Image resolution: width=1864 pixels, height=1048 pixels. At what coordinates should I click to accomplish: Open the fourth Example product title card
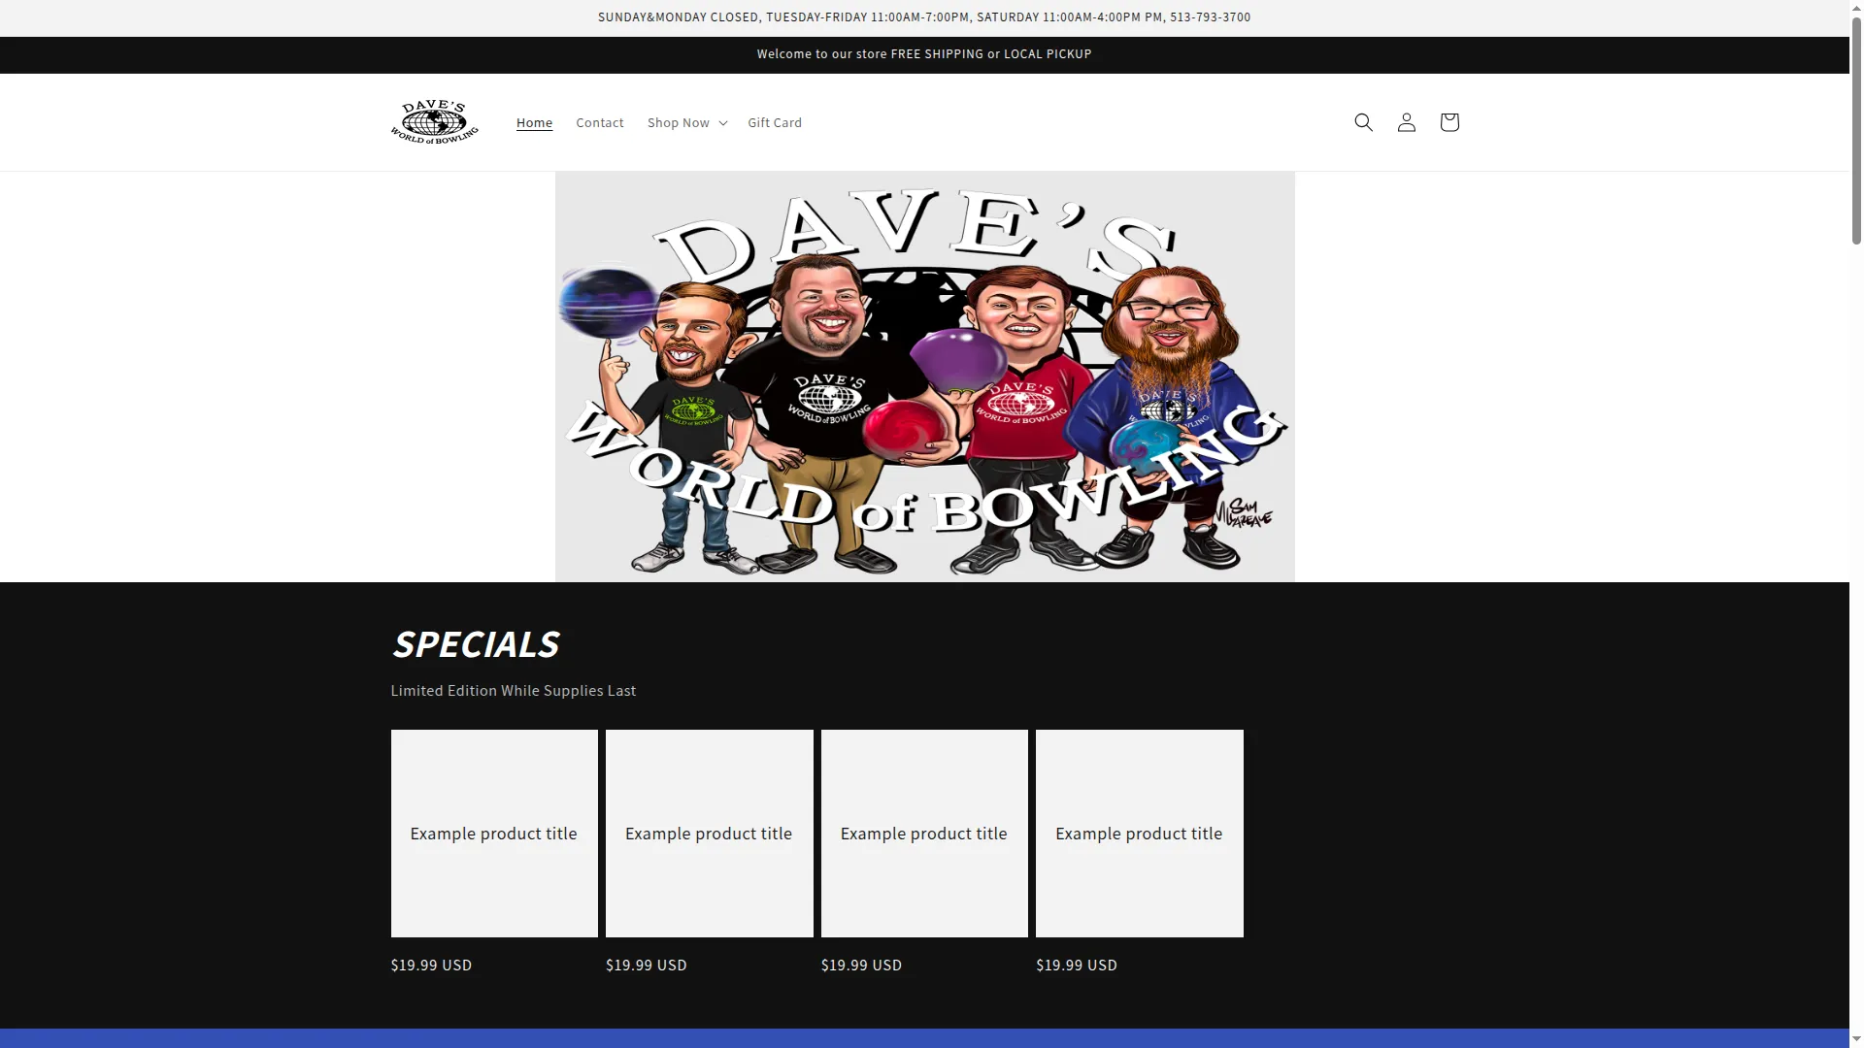coord(1139,834)
